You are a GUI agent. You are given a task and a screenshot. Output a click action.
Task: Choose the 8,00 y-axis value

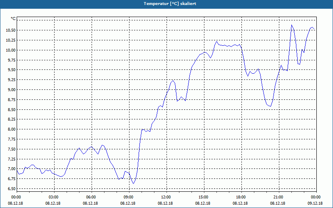click(12, 129)
